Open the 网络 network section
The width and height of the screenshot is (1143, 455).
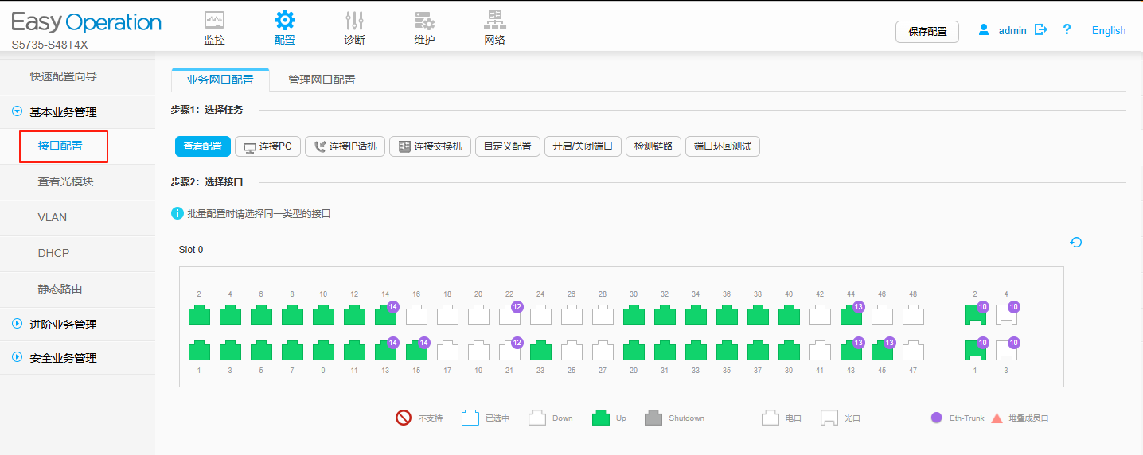(x=494, y=28)
